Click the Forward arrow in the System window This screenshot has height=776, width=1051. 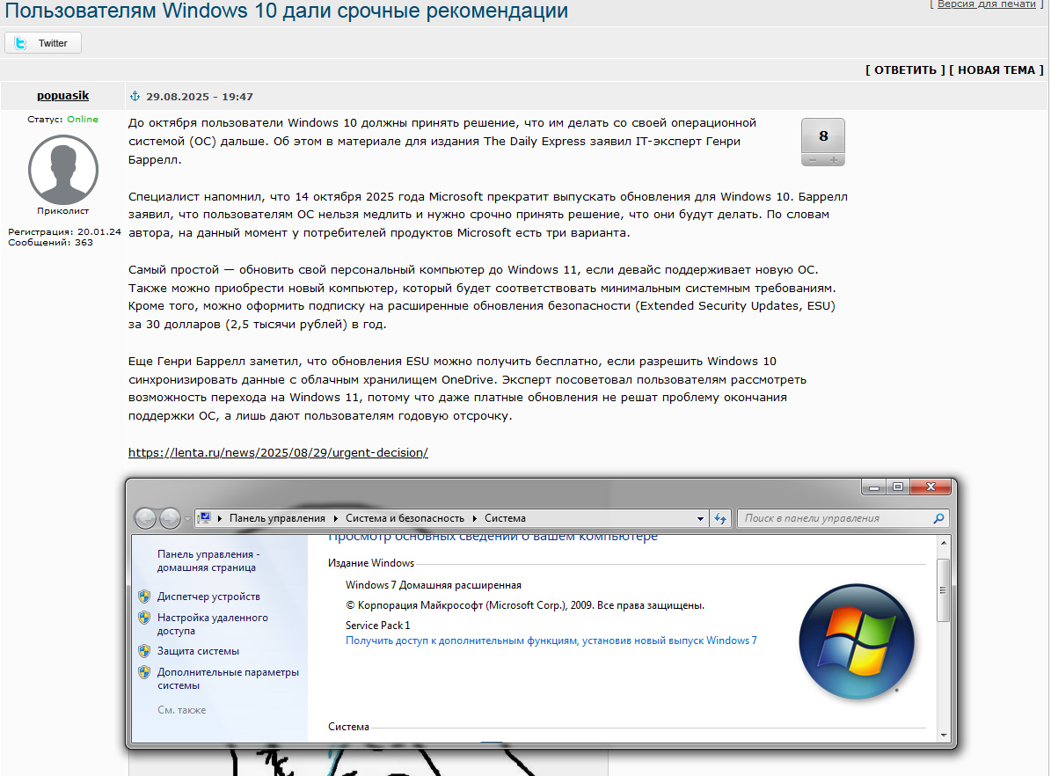pyautogui.click(x=170, y=518)
